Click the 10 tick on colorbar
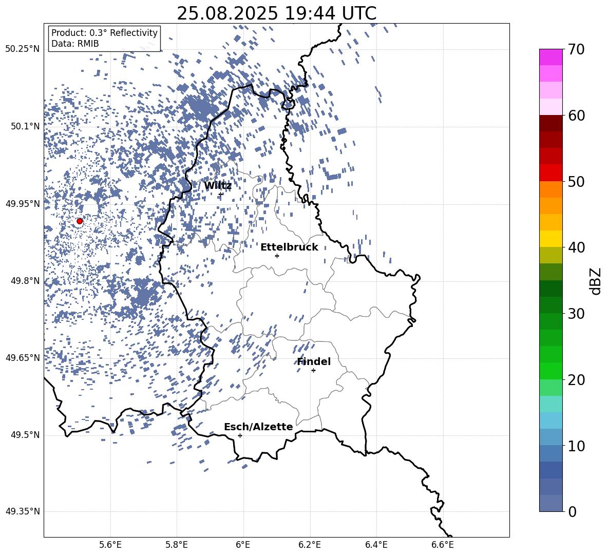Viewport: 608px width, 555px height. (x=576, y=446)
